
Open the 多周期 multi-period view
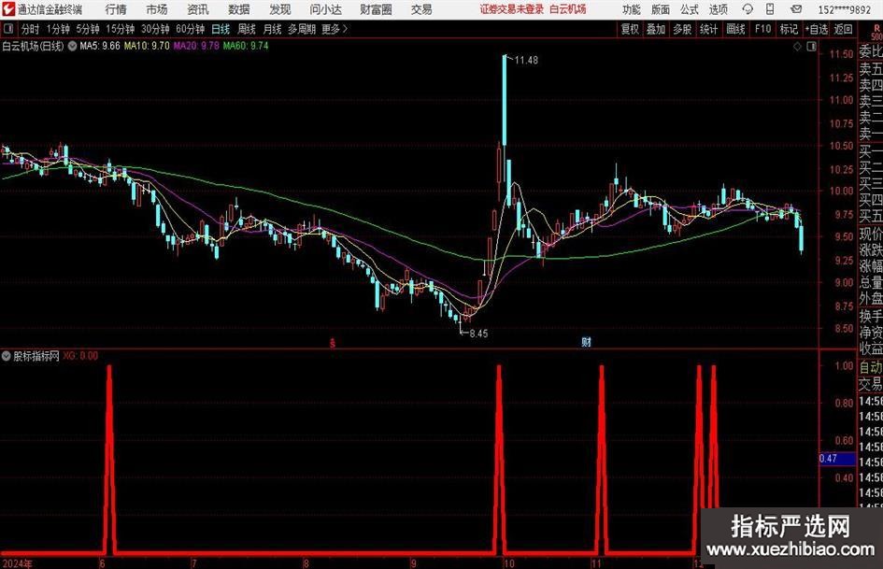(x=301, y=29)
